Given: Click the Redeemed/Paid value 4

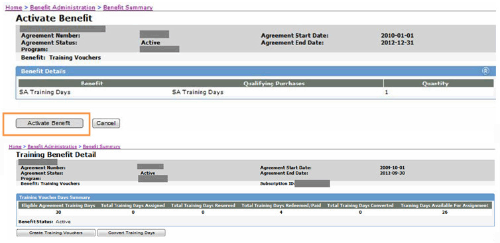Looking at the screenshot, I should coord(281,212).
